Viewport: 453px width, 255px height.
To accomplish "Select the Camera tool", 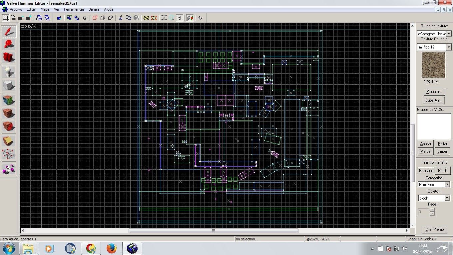I will tap(9, 57).
